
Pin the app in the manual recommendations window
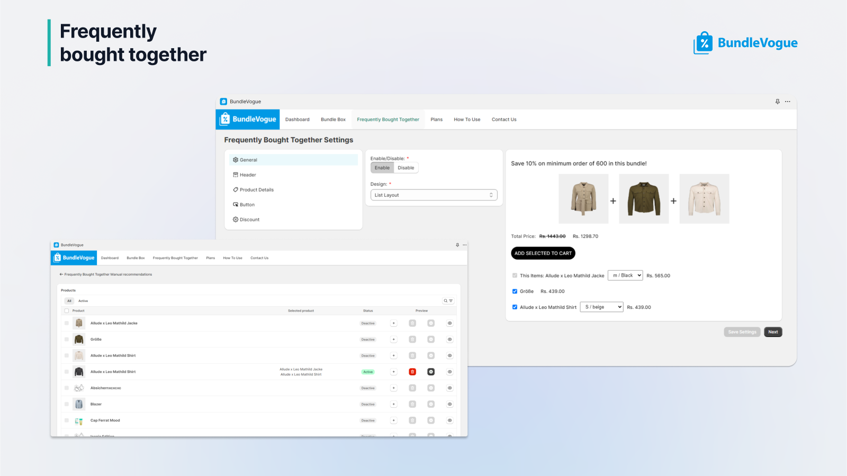click(457, 245)
